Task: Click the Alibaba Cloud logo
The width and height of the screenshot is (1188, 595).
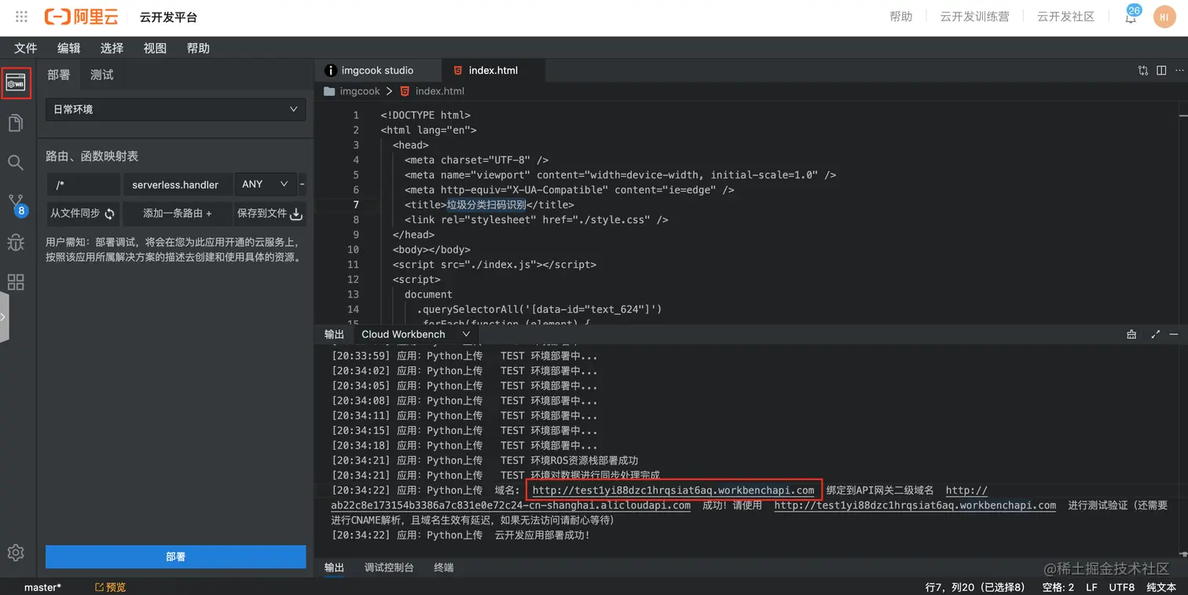Action: pyautogui.click(x=81, y=17)
